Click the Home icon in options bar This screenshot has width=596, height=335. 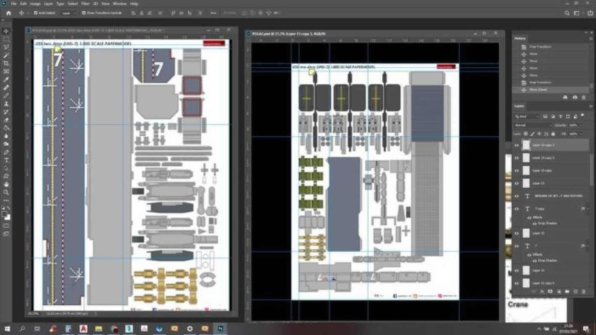click(8, 13)
